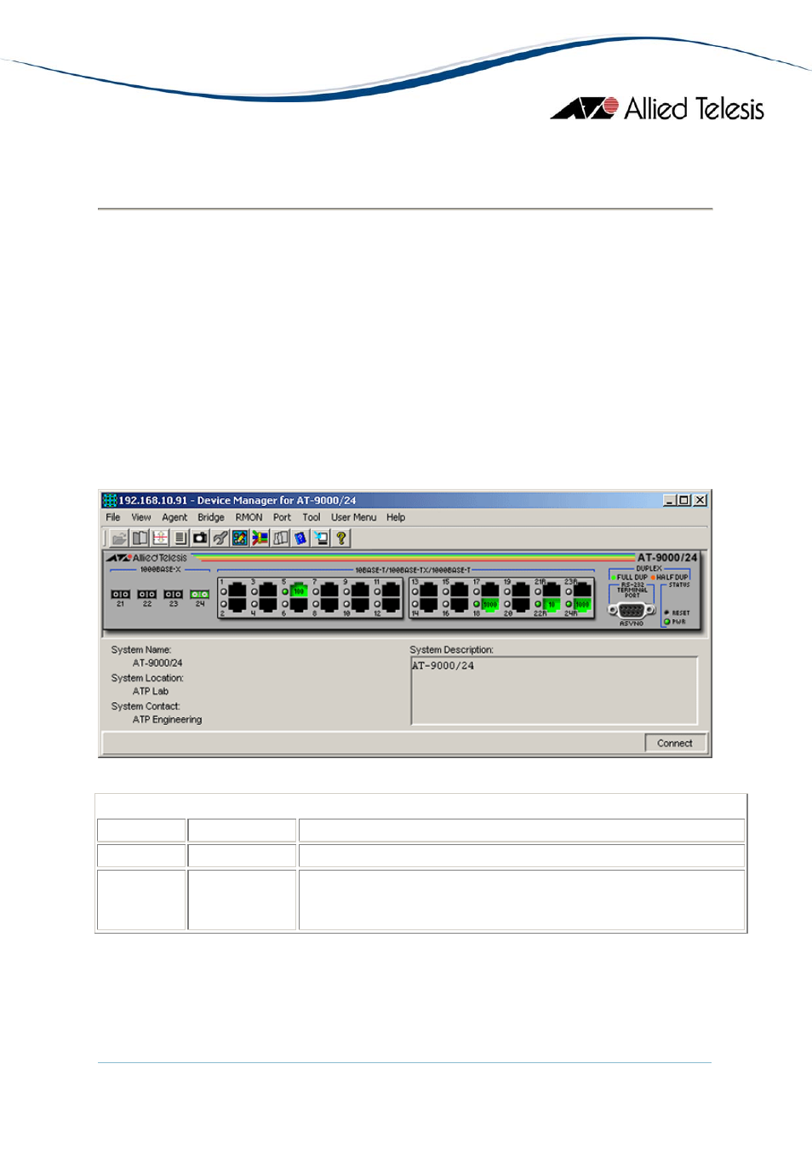The width and height of the screenshot is (812, 1150).
Task: Click the System Name value AT-9000/24
Action: (157, 663)
